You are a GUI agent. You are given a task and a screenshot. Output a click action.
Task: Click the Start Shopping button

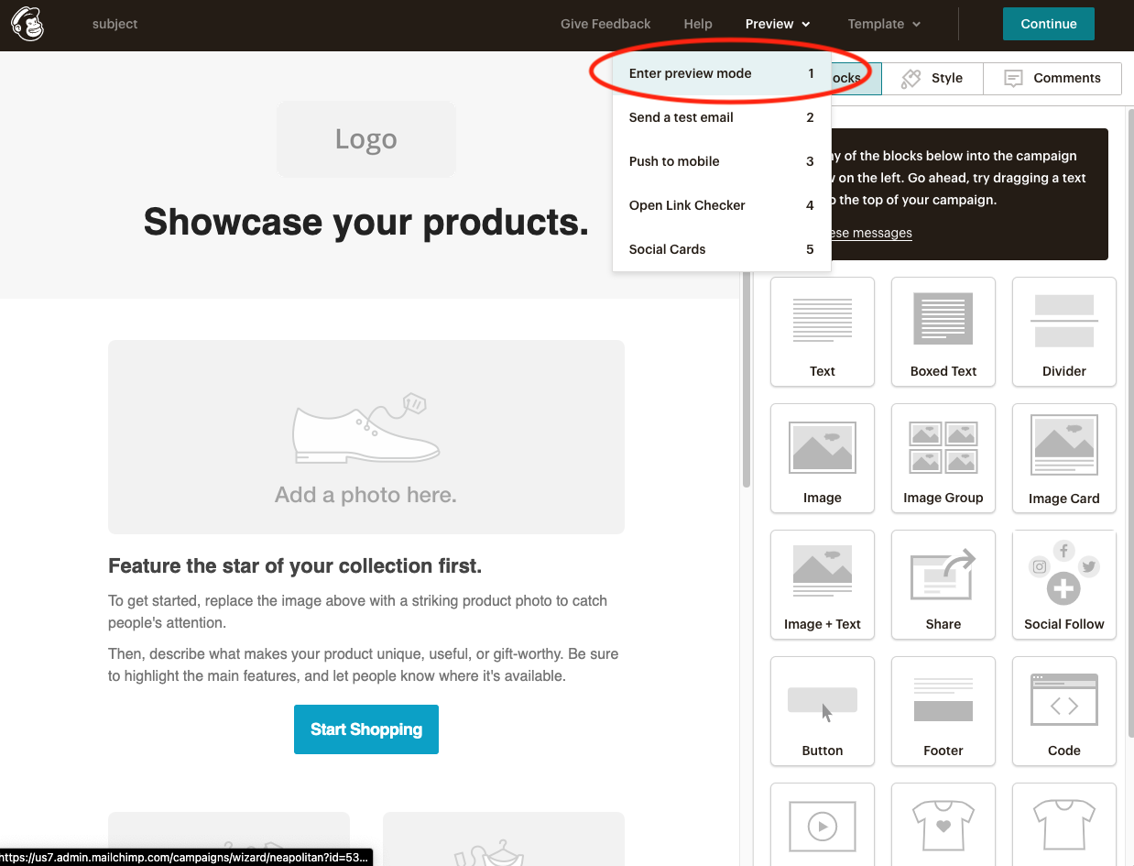tap(366, 729)
